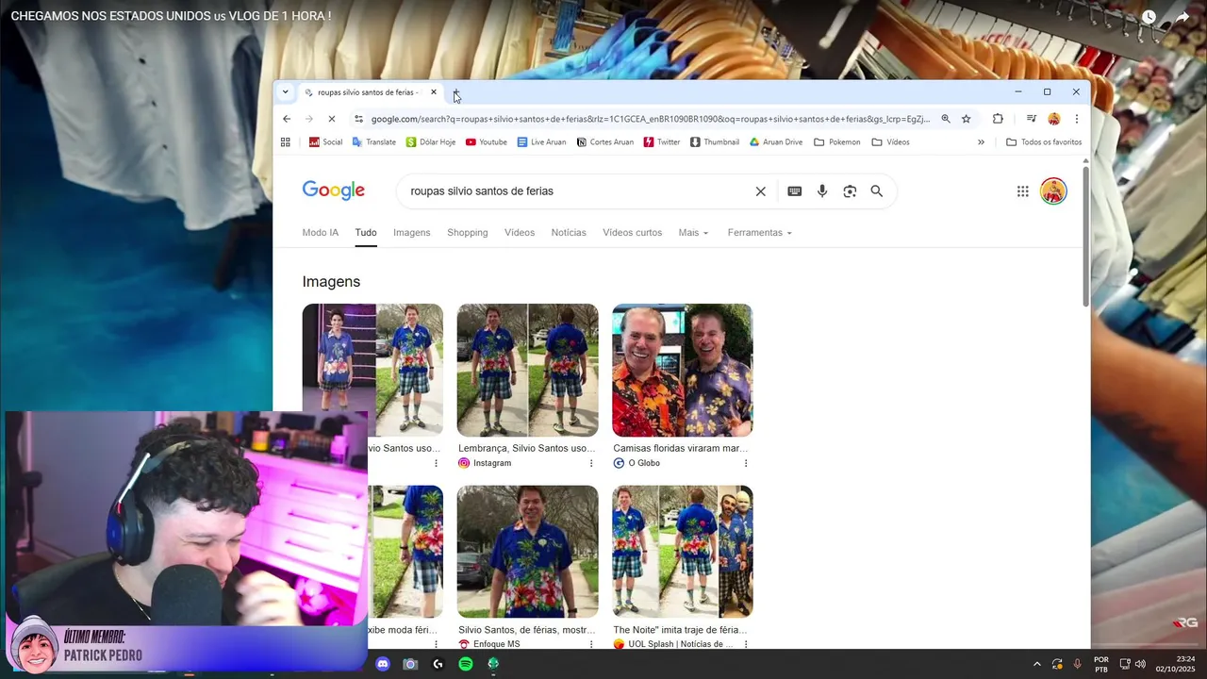Switch to Shopping tab
The image size is (1207, 679).
[x=468, y=233]
